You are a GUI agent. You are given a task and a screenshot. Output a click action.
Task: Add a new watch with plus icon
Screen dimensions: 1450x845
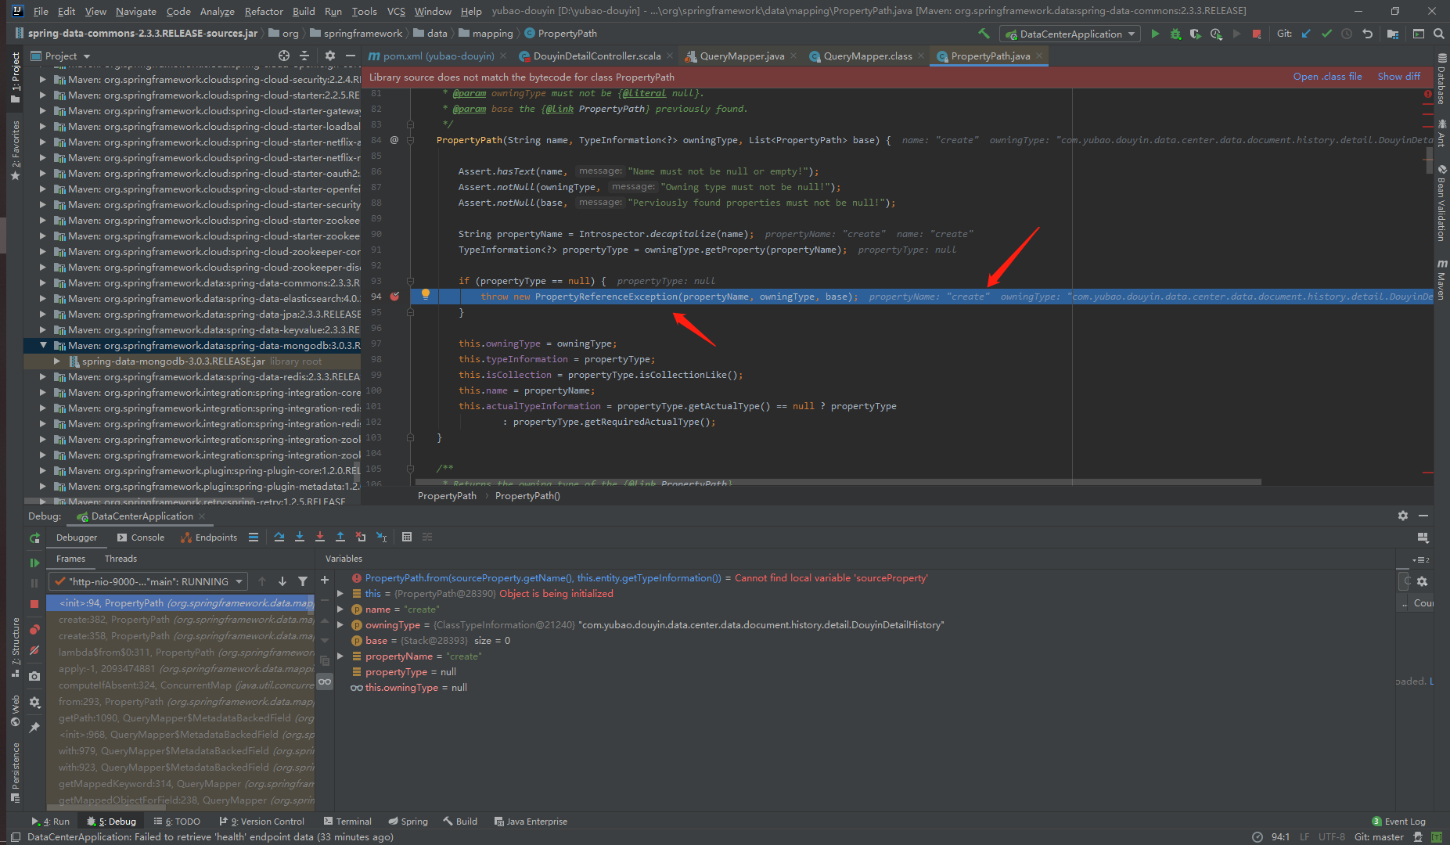tap(325, 580)
